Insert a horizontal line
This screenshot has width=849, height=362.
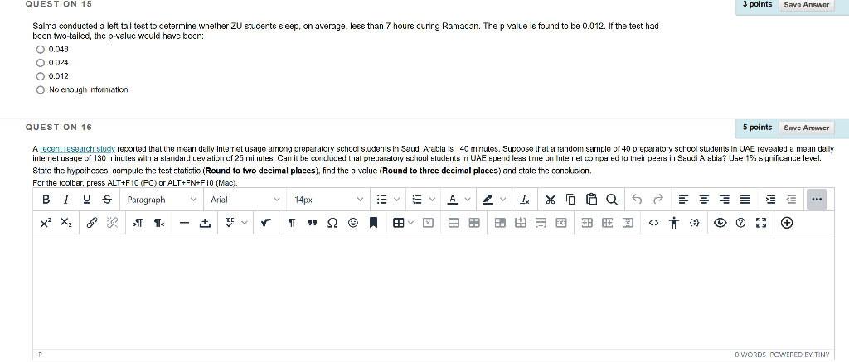[185, 222]
